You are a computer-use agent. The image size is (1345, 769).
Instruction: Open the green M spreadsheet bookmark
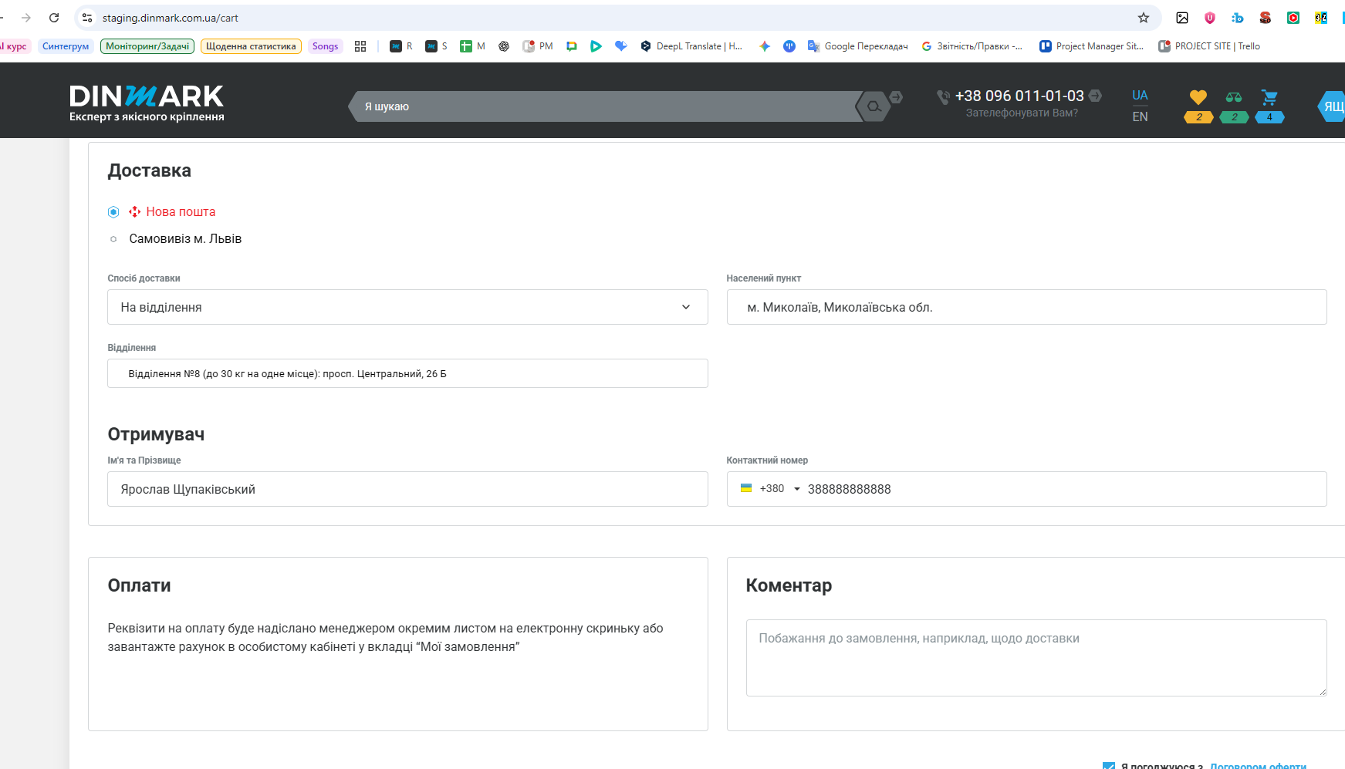[x=472, y=46]
